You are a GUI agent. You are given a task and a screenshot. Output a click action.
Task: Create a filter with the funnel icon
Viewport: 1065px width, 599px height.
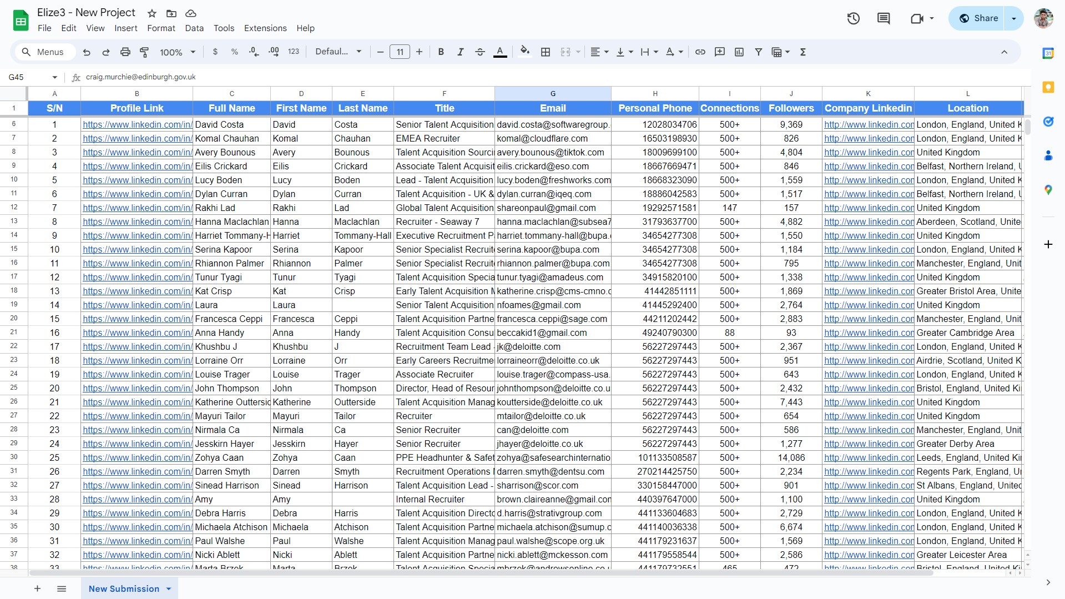(x=758, y=52)
